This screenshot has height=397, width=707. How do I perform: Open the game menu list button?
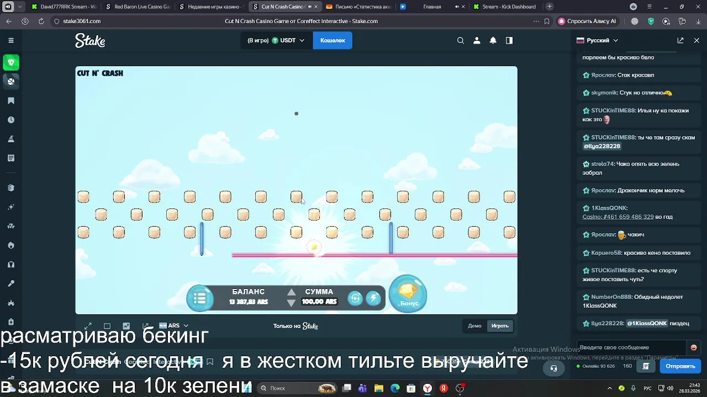click(200, 298)
